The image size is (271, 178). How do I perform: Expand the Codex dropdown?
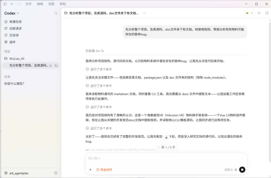12,13
